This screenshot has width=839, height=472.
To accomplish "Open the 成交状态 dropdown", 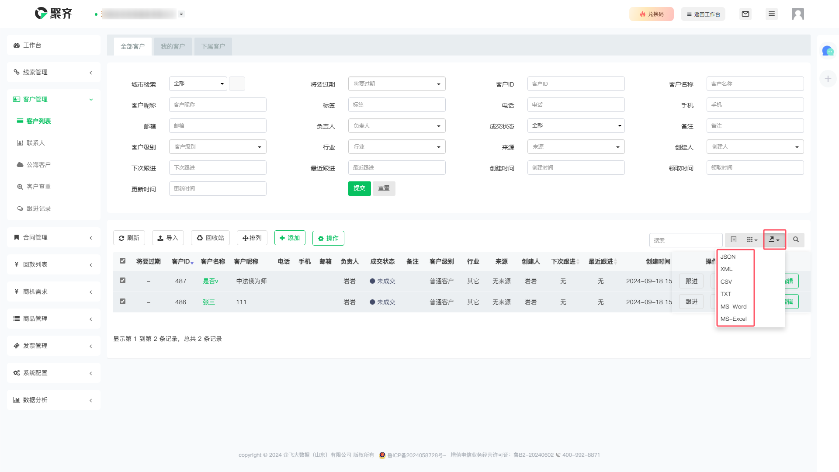I will [576, 125].
